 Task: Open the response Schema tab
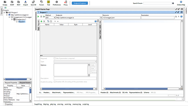pyautogui.click(x=146, y=92)
